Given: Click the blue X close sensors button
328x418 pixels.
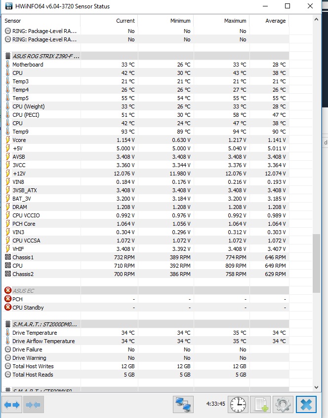Looking at the screenshot, I should click(306, 404).
